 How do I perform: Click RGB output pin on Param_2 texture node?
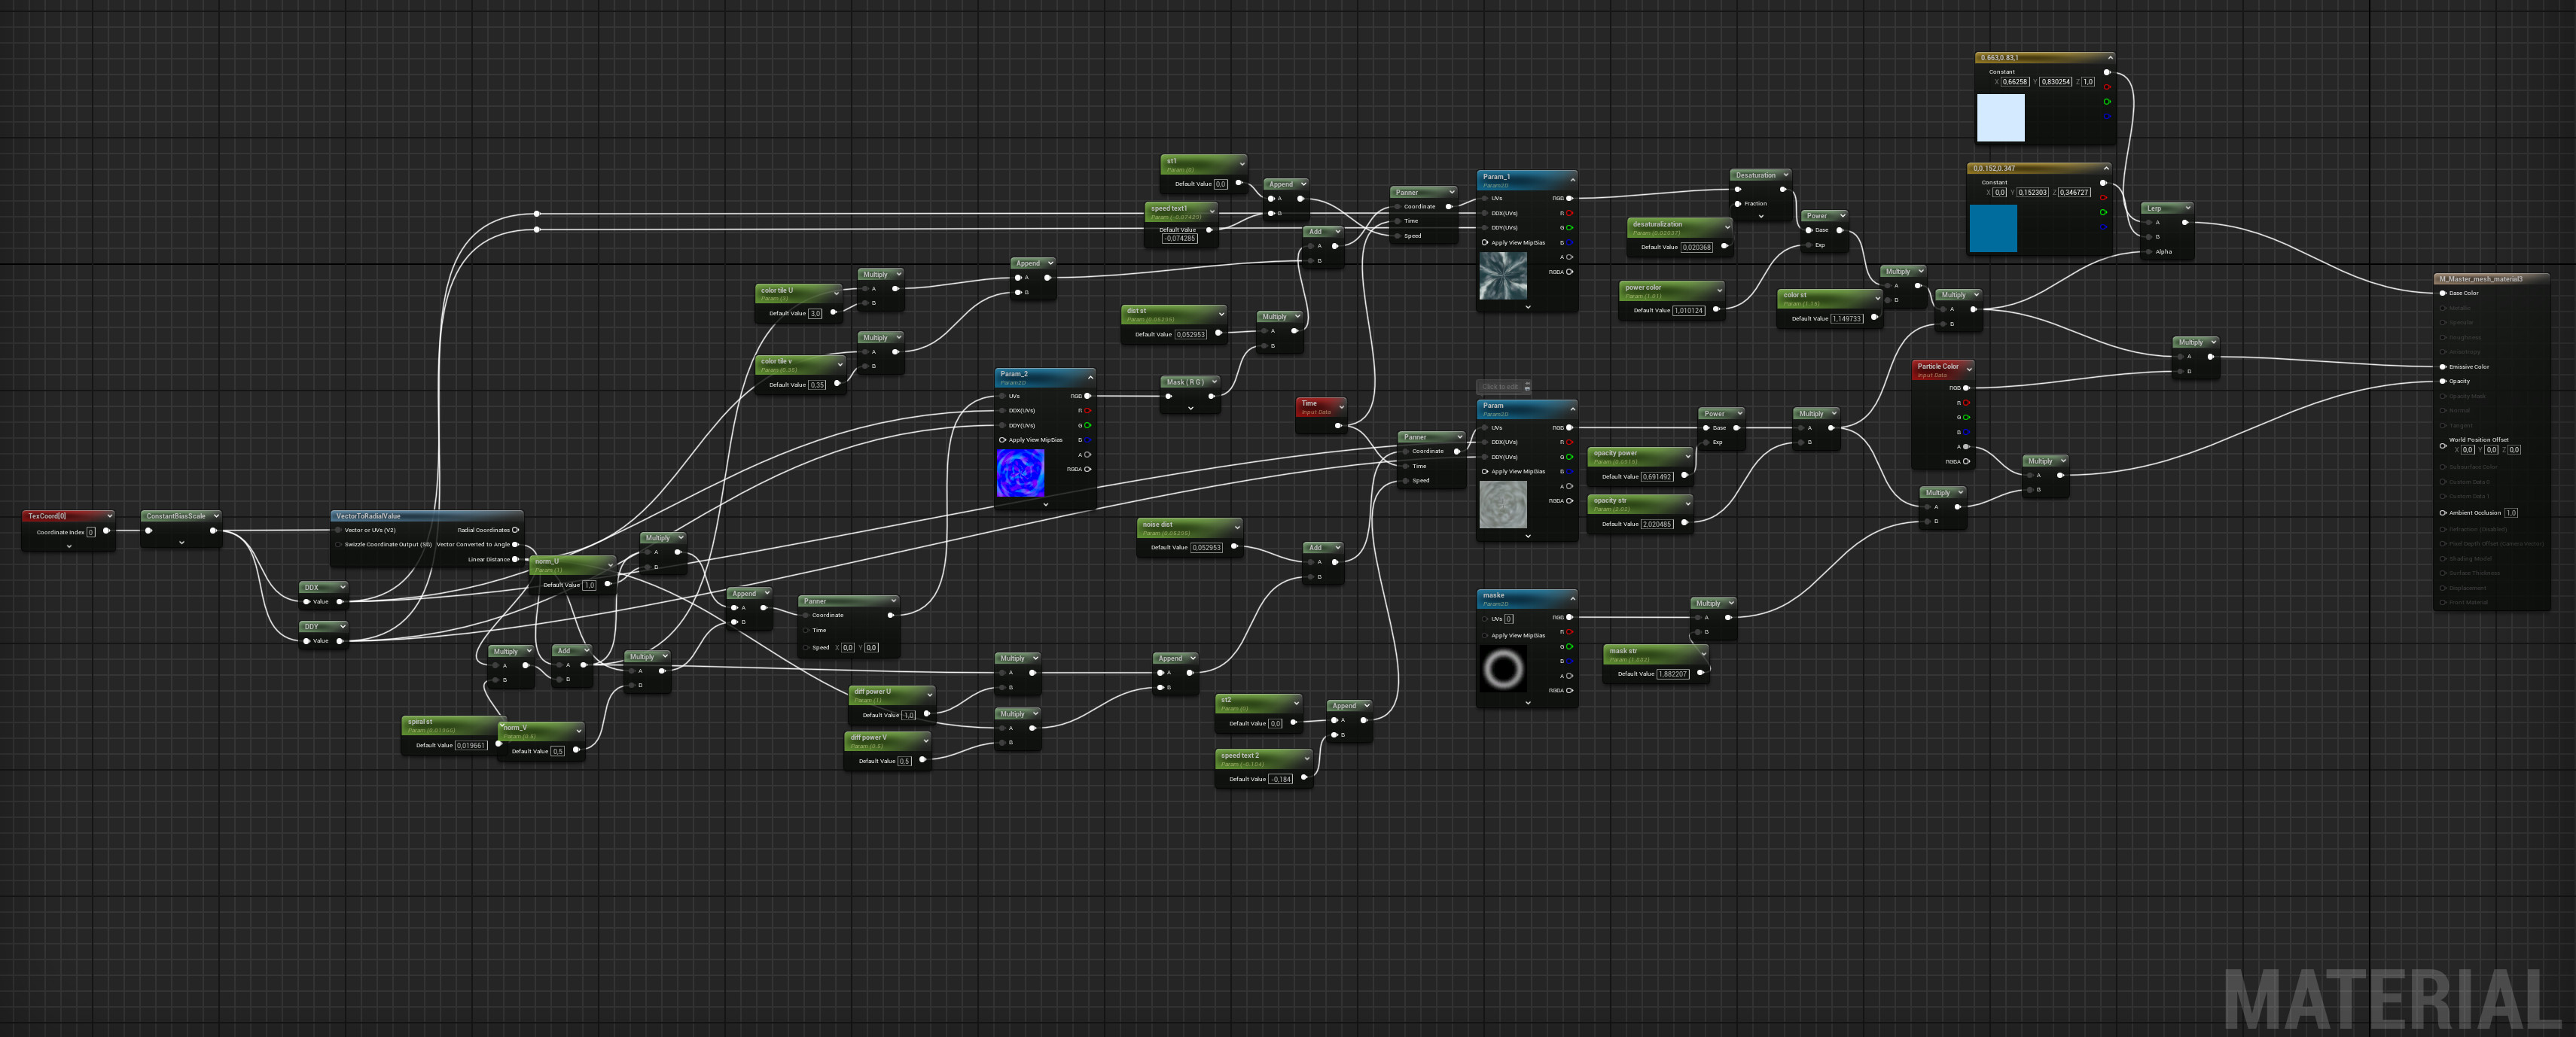[1087, 396]
